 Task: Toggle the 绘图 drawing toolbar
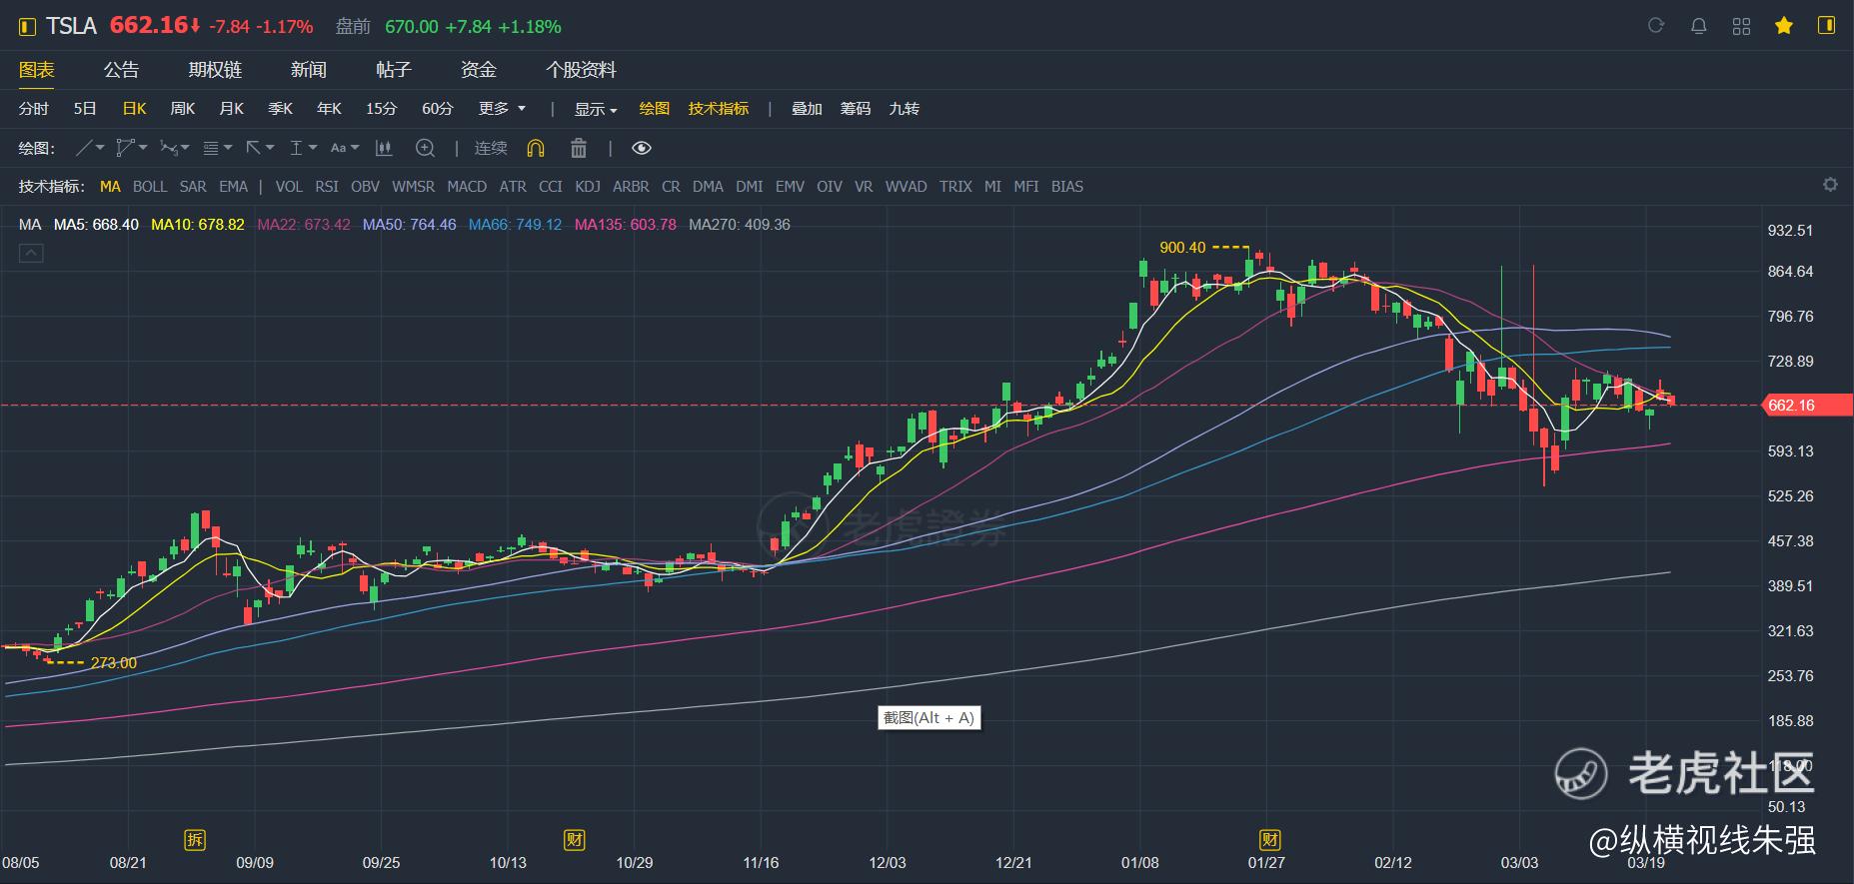click(x=655, y=109)
